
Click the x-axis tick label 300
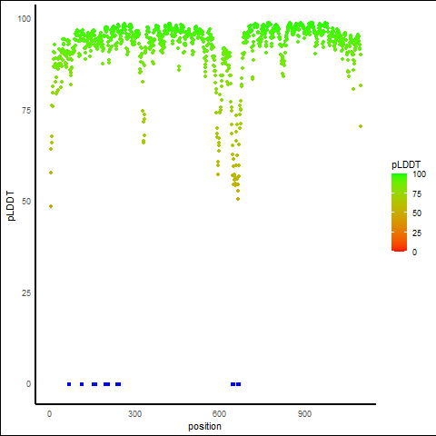[134, 414]
